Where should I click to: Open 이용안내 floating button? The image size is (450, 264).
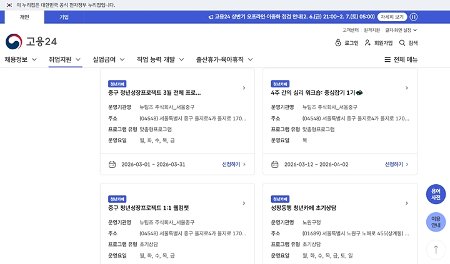436,222
